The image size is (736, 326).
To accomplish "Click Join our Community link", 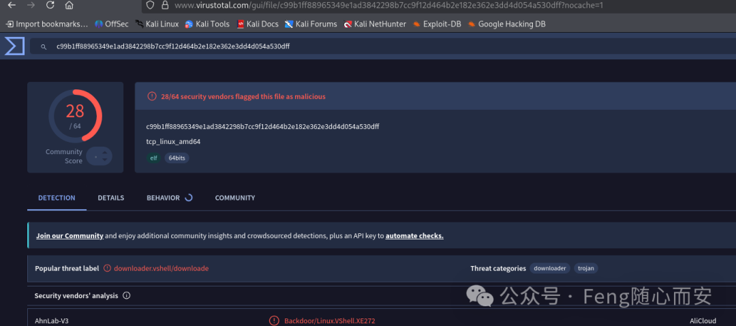I will tap(70, 236).
